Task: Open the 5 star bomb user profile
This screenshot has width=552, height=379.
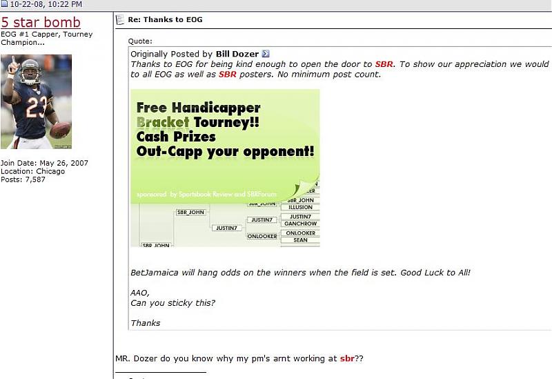Action: [41, 22]
